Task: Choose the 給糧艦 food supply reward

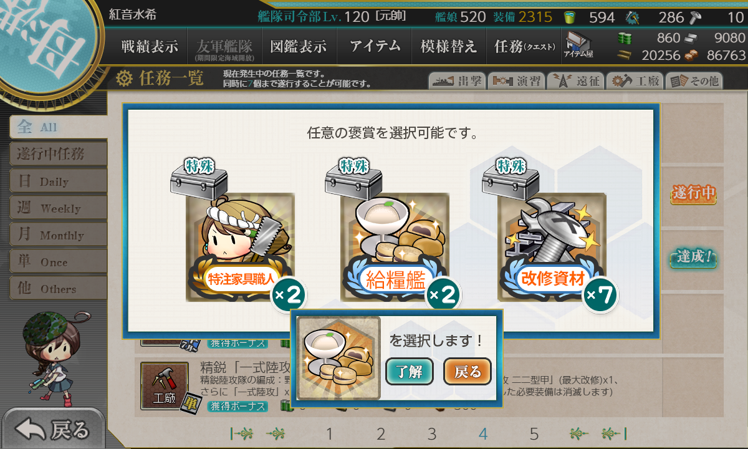Action: pos(395,248)
